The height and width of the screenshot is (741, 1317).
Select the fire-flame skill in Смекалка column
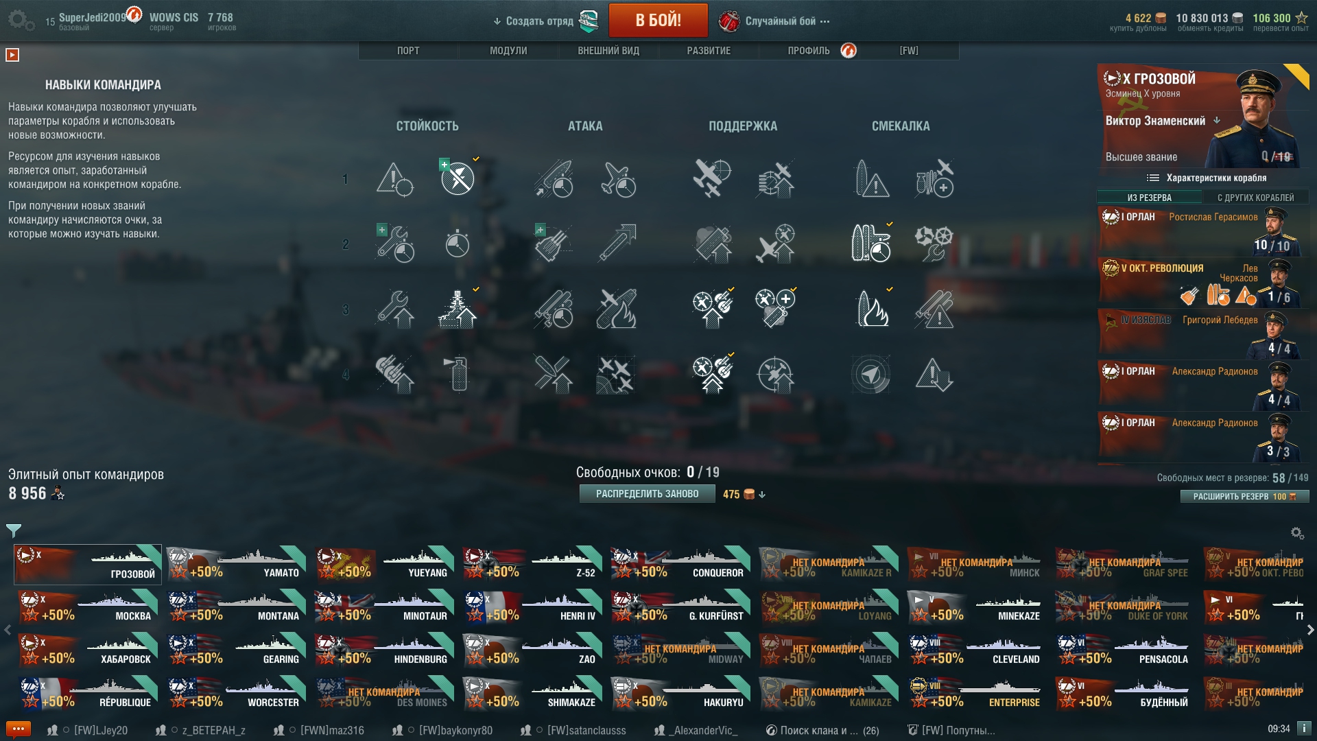coord(872,309)
